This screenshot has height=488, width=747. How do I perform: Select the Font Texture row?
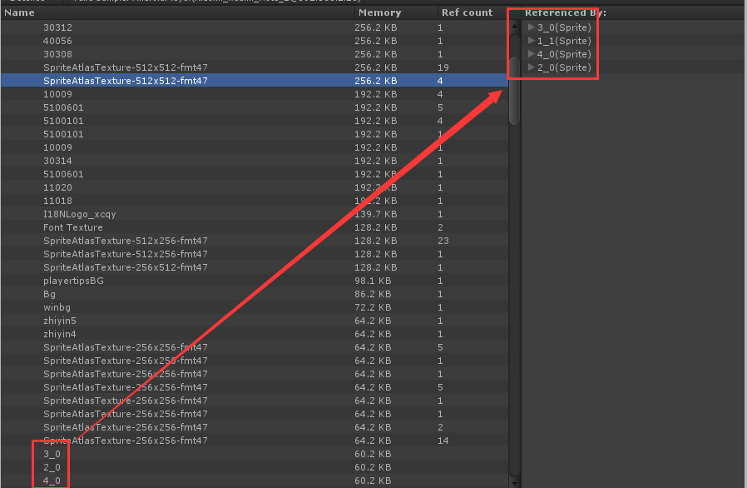point(255,228)
